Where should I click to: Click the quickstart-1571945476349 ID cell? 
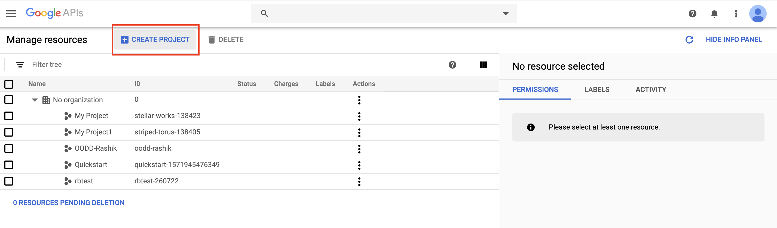(x=177, y=165)
